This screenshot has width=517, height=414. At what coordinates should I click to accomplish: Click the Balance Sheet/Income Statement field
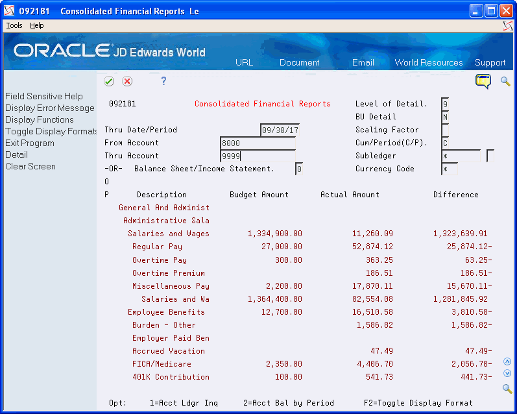[x=299, y=169]
